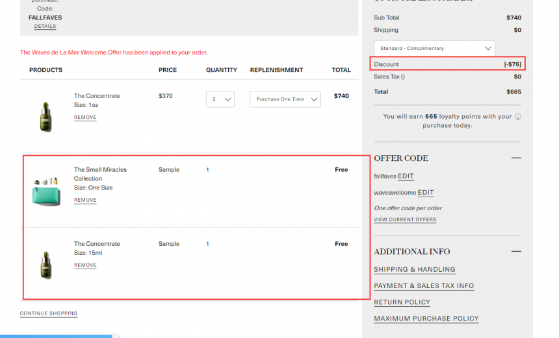Remove The Concentrate 15ml sample
The image size is (559, 338).
point(85,265)
